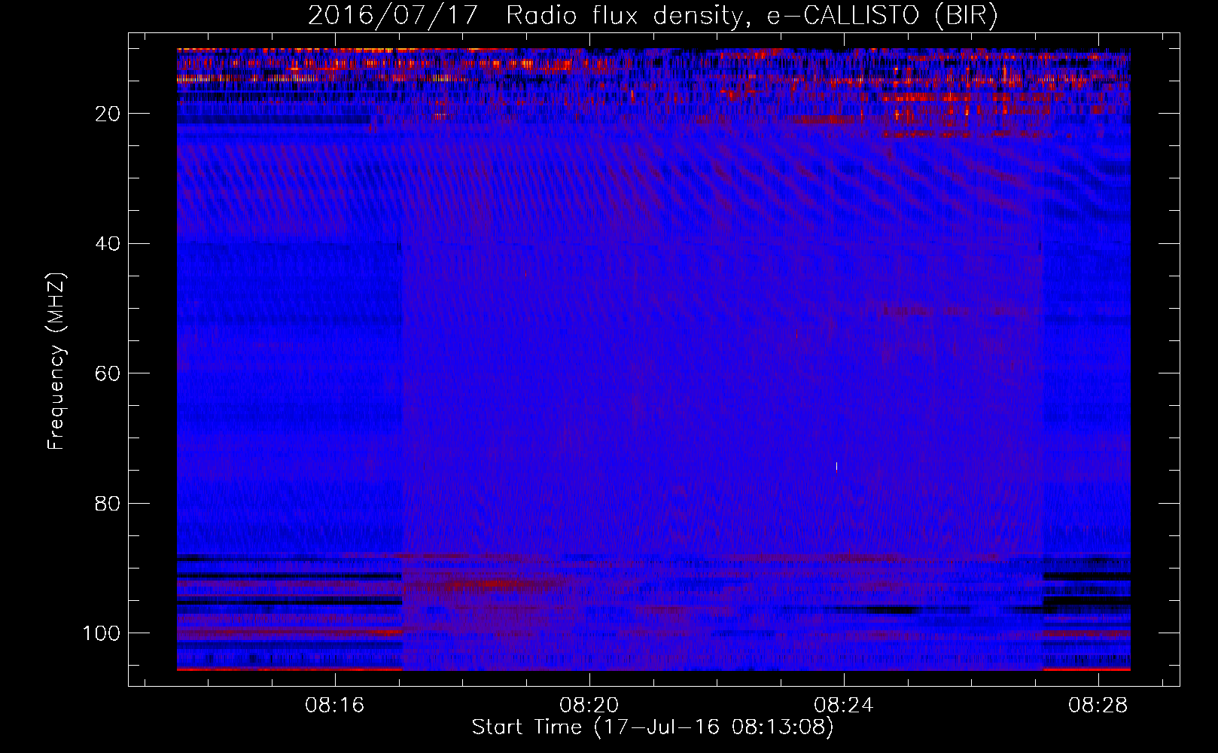The width and height of the screenshot is (1218, 753).
Task: Click the '08:28' time tick label
Action: tap(1098, 705)
